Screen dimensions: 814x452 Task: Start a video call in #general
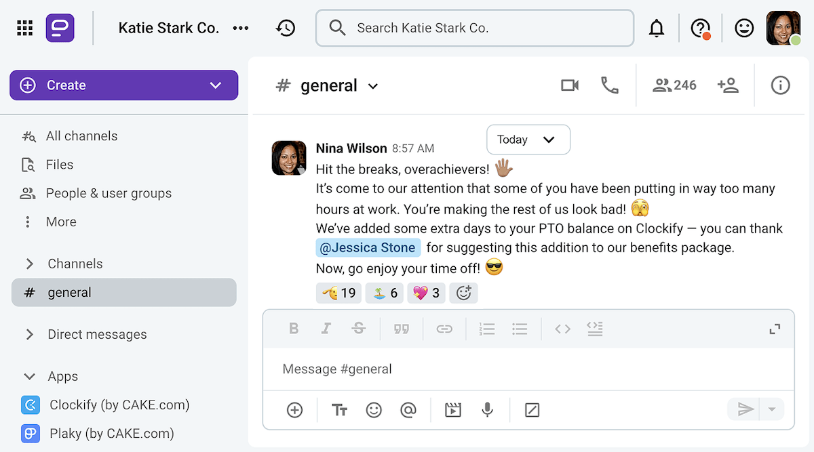tap(570, 85)
